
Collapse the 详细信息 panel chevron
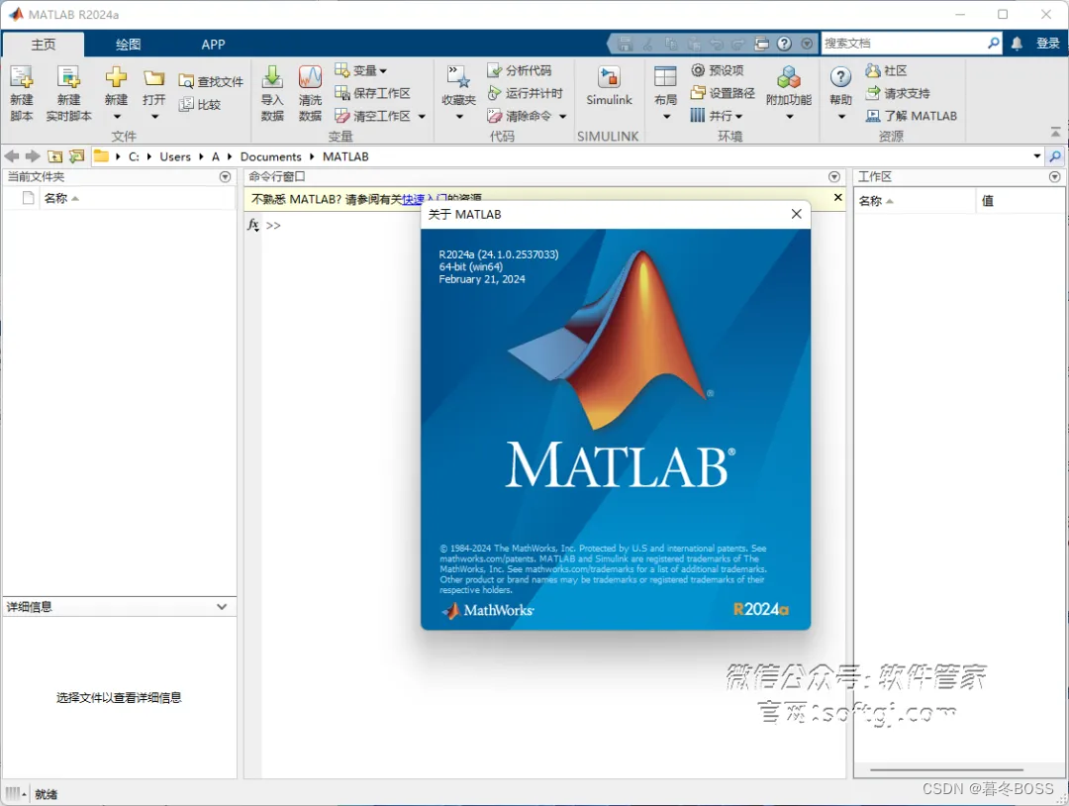click(222, 606)
